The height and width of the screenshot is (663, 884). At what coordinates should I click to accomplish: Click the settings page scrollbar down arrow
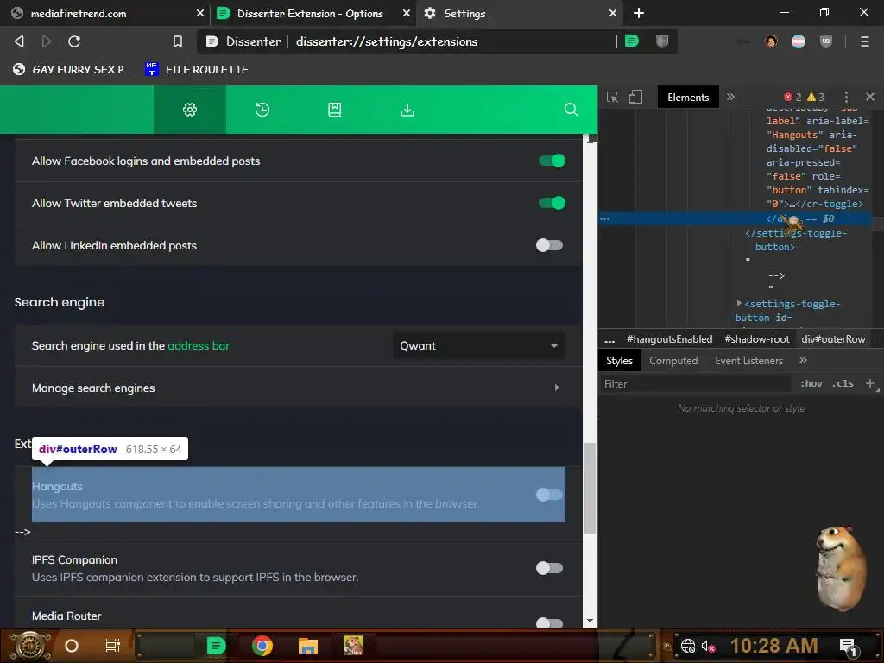tap(590, 621)
